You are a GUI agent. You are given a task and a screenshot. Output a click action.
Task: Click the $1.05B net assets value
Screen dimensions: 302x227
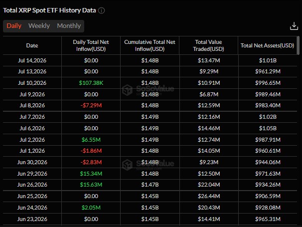tap(268, 128)
